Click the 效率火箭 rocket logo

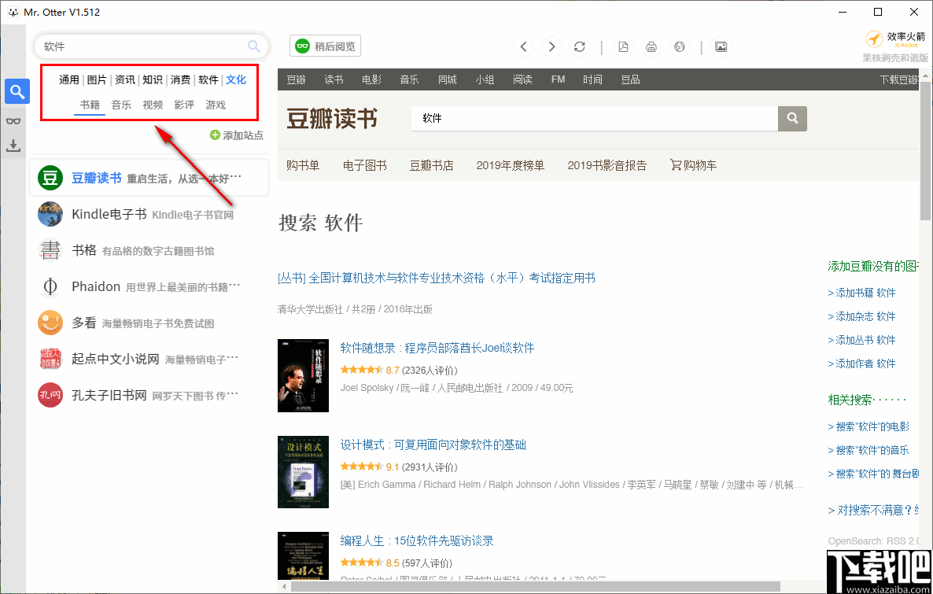click(x=873, y=39)
